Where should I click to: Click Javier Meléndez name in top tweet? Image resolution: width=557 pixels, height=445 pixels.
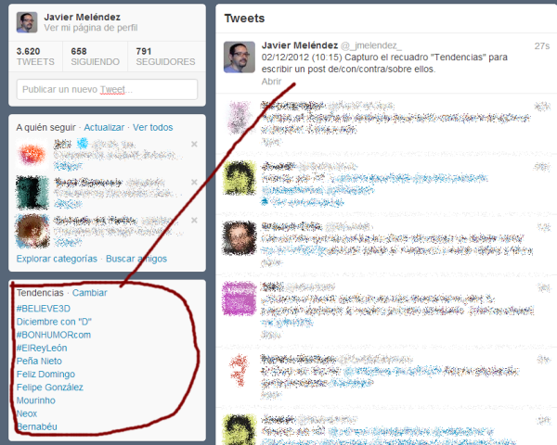click(300, 45)
